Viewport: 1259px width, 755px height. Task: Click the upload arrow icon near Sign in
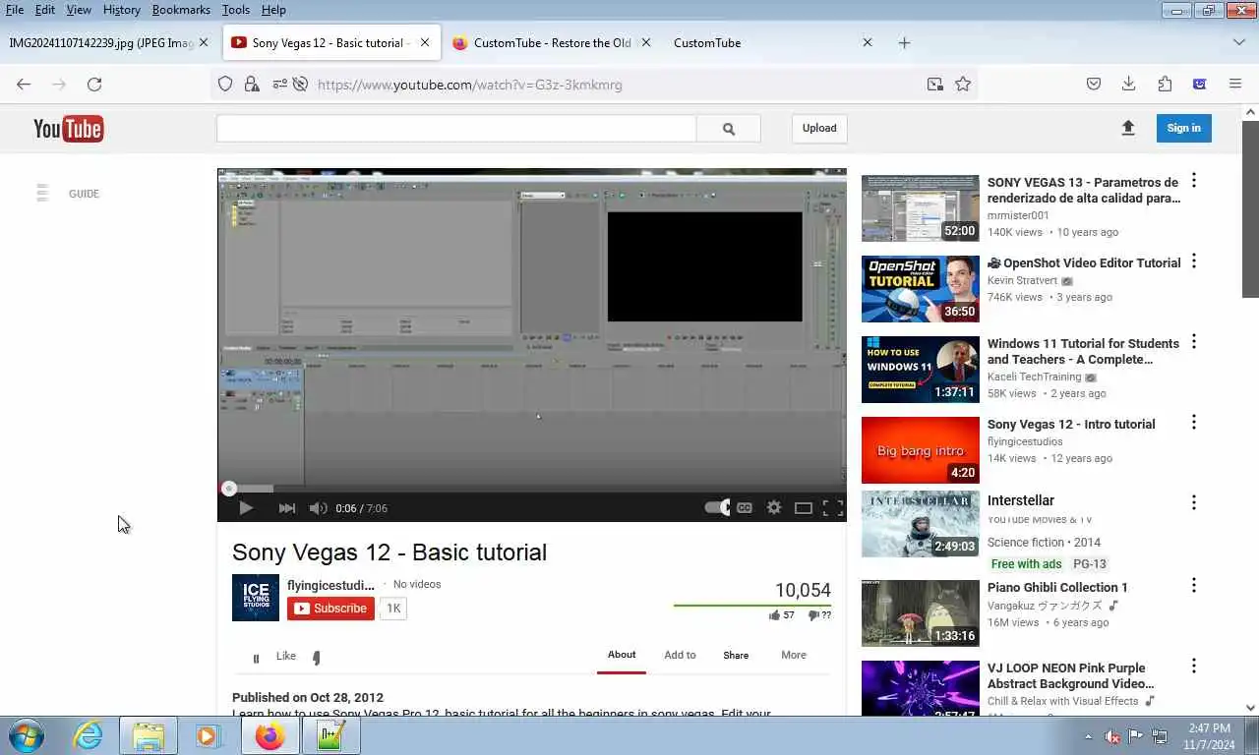click(1128, 128)
